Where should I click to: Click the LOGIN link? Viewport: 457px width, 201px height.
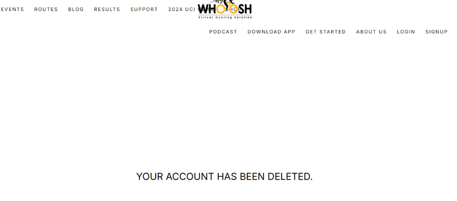[406, 32]
